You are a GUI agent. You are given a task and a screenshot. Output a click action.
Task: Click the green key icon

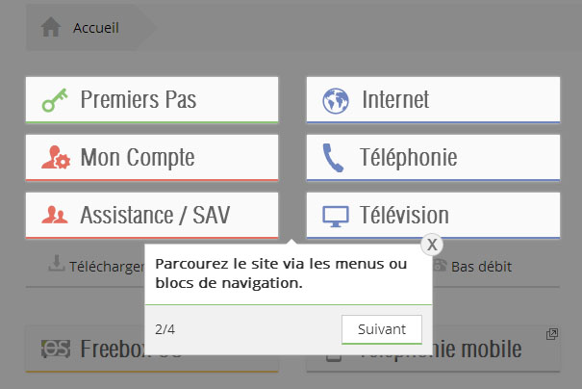pos(56,99)
